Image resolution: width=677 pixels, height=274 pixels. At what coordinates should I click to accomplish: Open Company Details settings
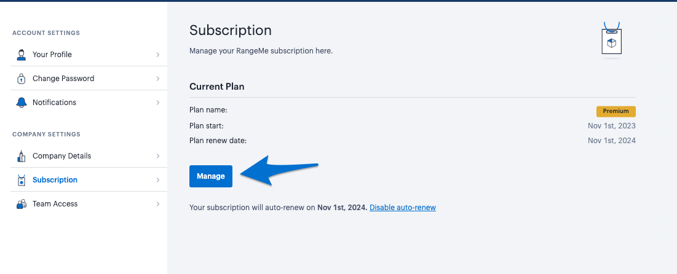pos(89,156)
